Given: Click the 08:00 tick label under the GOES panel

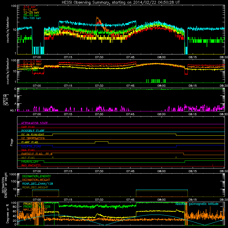Looking at the screenshot, I should [161, 114].
